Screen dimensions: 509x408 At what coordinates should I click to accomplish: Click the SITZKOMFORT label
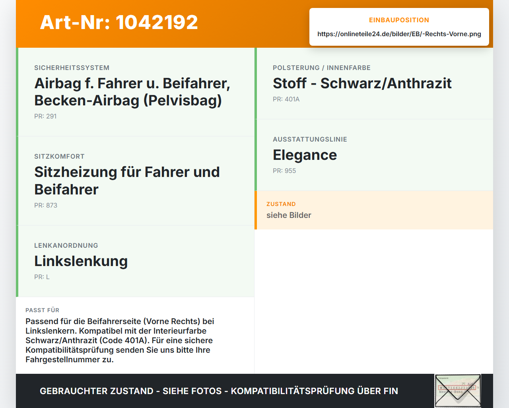[59, 156]
